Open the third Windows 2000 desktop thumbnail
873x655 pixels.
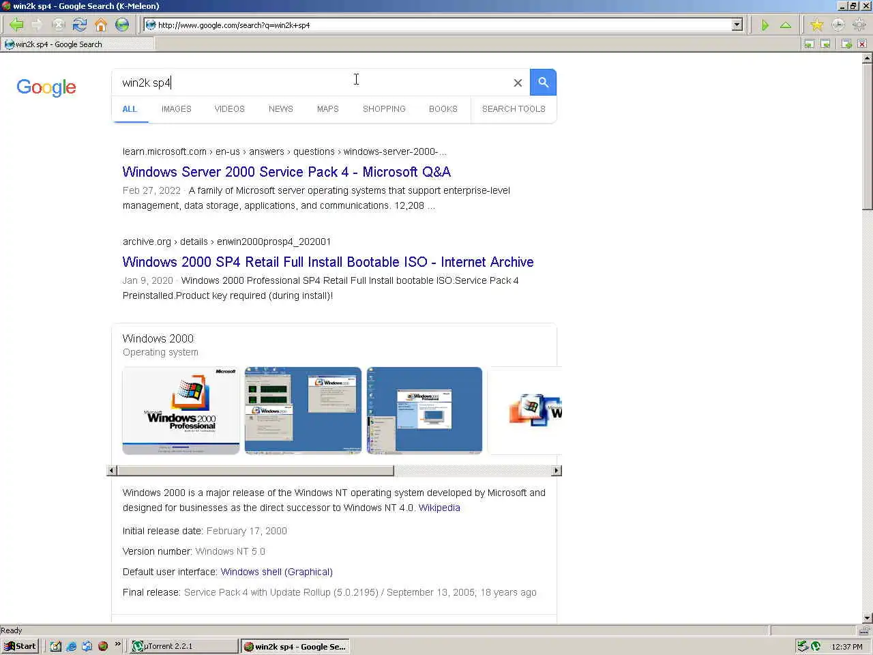tap(424, 411)
